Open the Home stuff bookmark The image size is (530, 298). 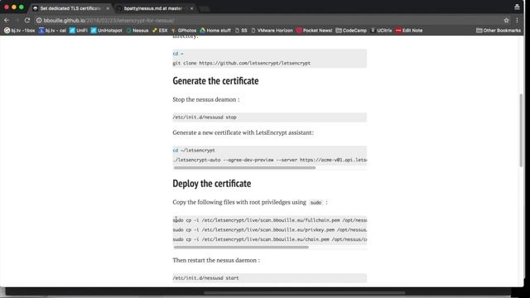[x=215, y=31]
